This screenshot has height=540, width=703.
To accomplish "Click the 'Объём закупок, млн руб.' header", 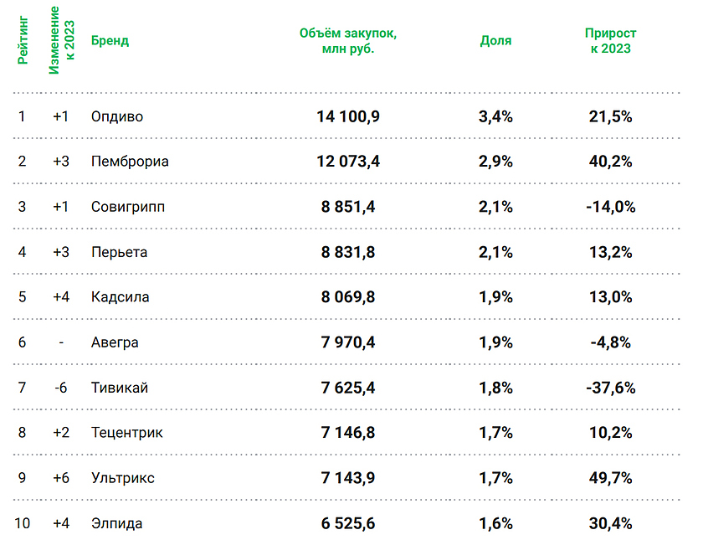I will tap(347, 41).
